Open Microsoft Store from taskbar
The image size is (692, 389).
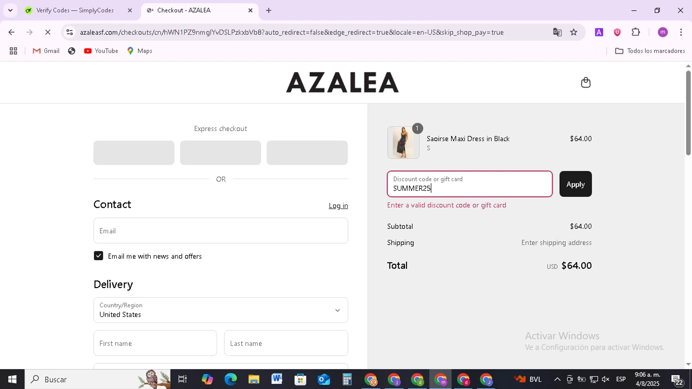[300, 379]
